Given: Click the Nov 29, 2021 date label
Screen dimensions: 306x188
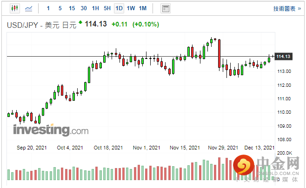Looking at the screenshot, I should [223, 148].
